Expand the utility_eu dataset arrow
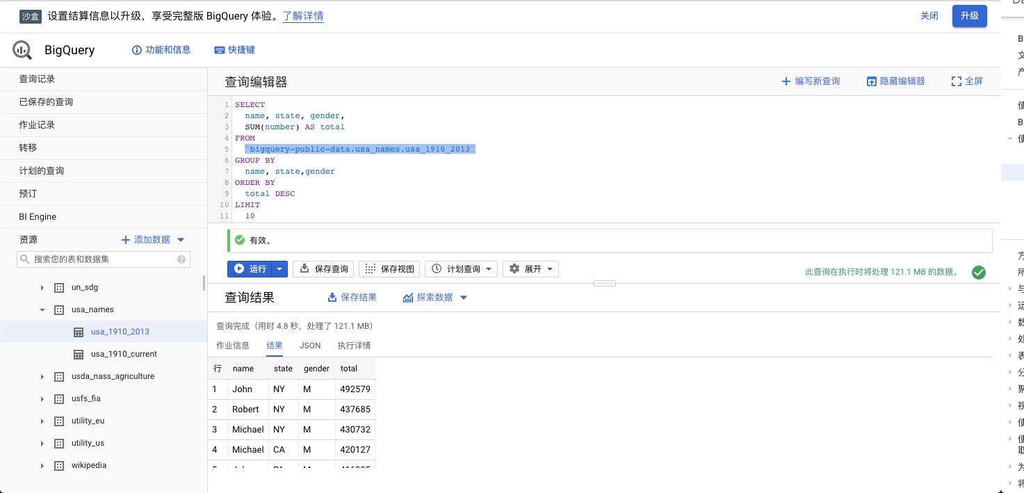The height and width of the screenshot is (493, 1024). (42, 421)
